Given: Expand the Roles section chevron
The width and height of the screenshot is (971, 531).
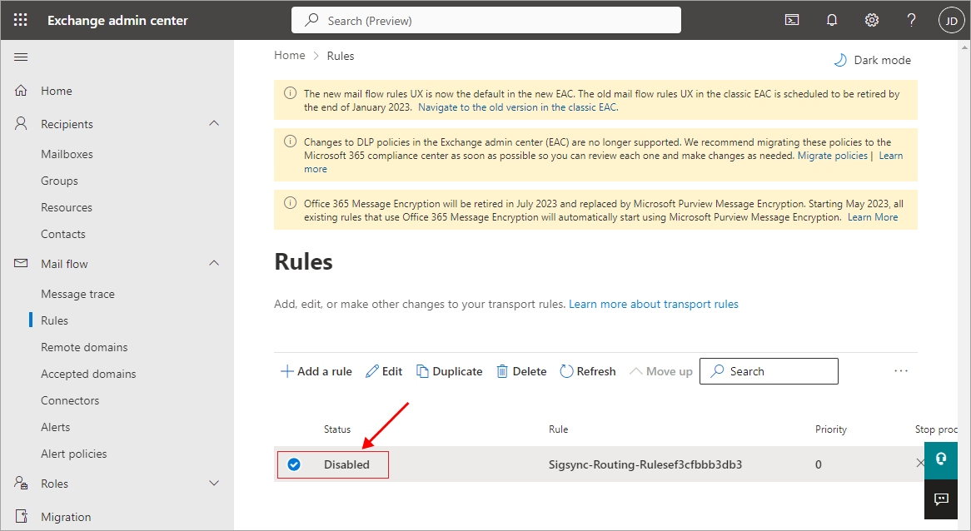Looking at the screenshot, I should (x=214, y=483).
